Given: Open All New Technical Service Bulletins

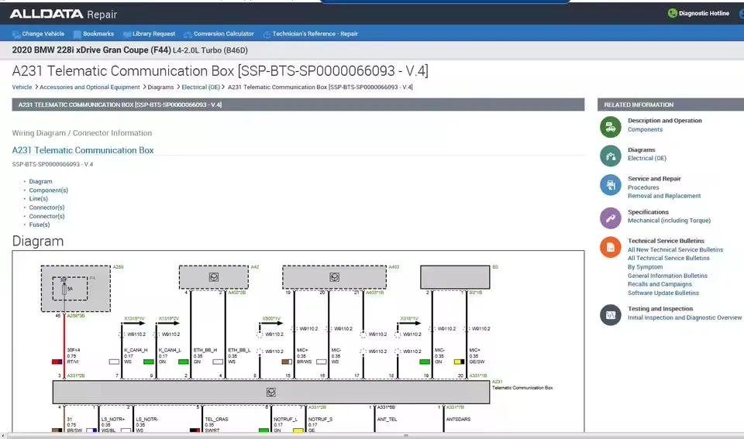Looking at the screenshot, I should [x=675, y=250].
